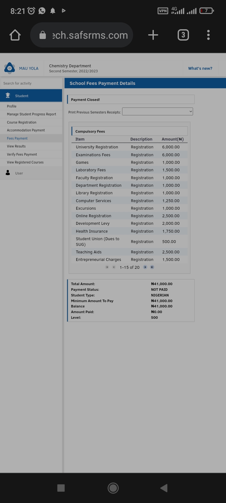This screenshot has height=503, width=226.
Task: Open a new browser tab with plus icon
Action: tap(153, 35)
